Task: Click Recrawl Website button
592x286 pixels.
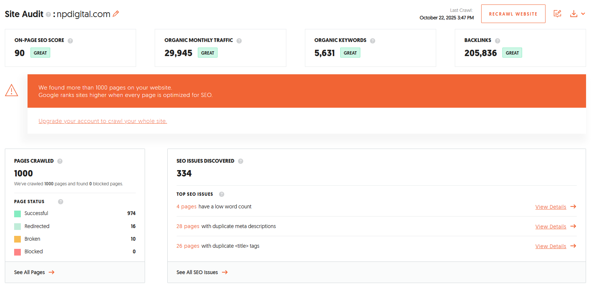Action: pyautogui.click(x=513, y=14)
